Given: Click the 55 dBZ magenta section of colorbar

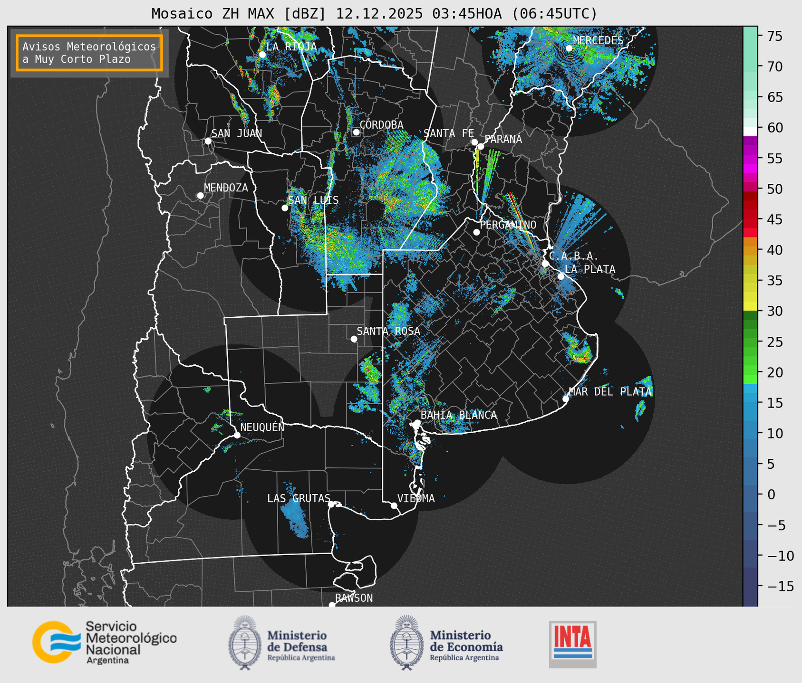Looking at the screenshot, I should coord(750,158).
